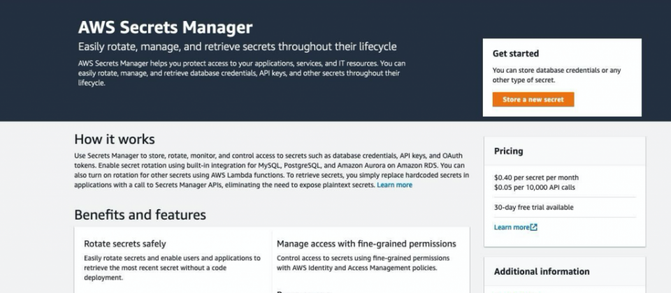Click the 30-day free trial available text
Viewport: 671px width, 293px height.
pyautogui.click(x=533, y=208)
